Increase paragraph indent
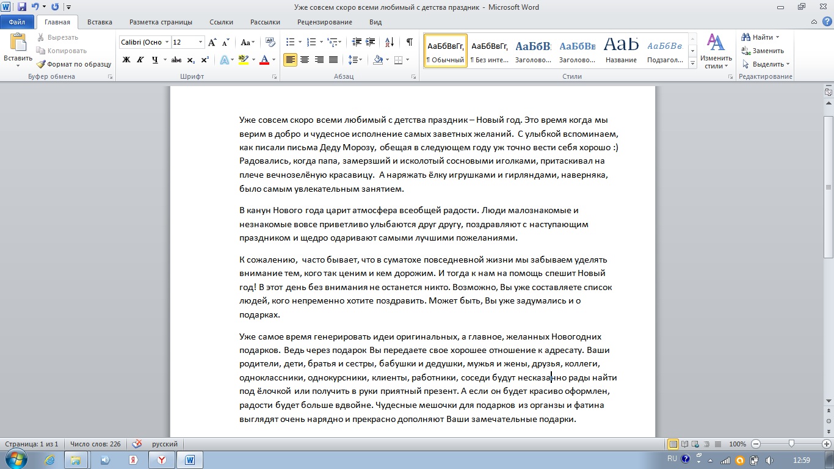 [x=371, y=42]
